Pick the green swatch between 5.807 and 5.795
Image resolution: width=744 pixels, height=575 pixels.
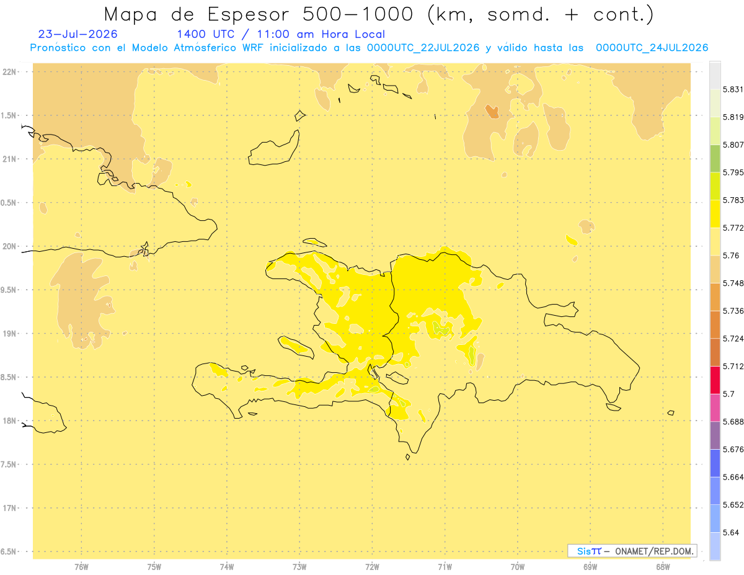click(x=715, y=158)
